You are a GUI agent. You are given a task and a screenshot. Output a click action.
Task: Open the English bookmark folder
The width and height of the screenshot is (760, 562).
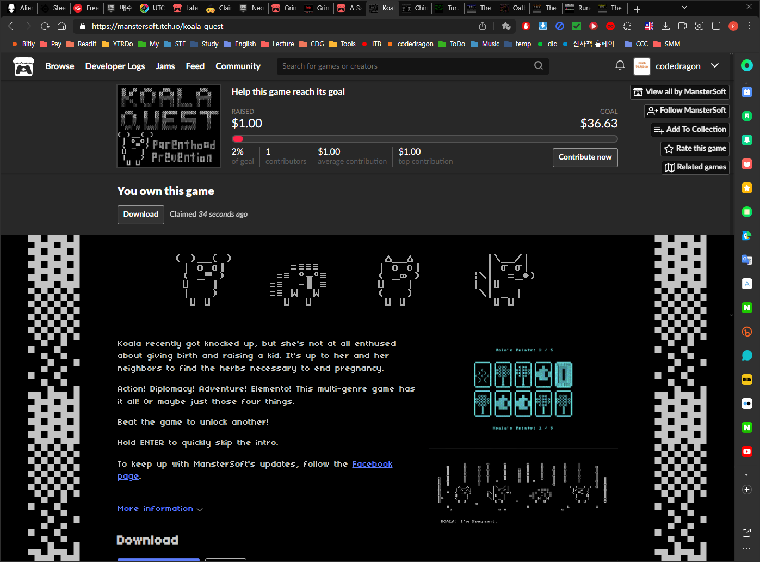coord(239,44)
